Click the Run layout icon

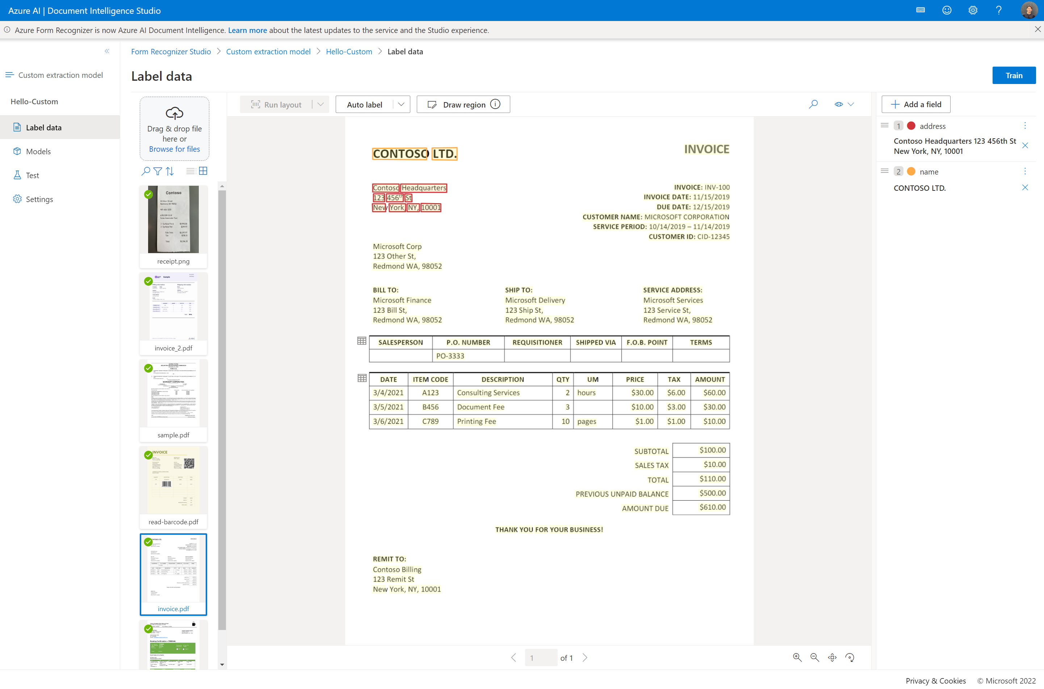257,105
